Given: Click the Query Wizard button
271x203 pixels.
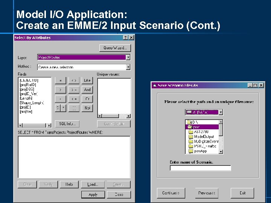Looking at the screenshot, I should [x=115, y=48].
